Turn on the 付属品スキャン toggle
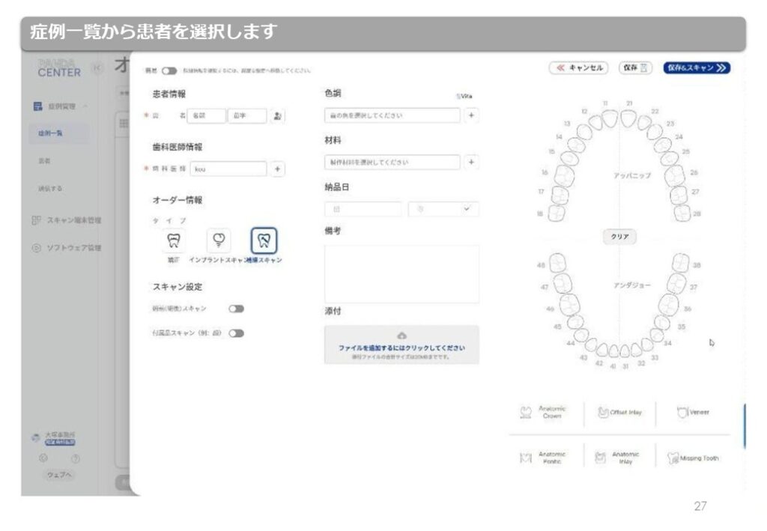Screen dimensions: 767x531 [237, 333]
